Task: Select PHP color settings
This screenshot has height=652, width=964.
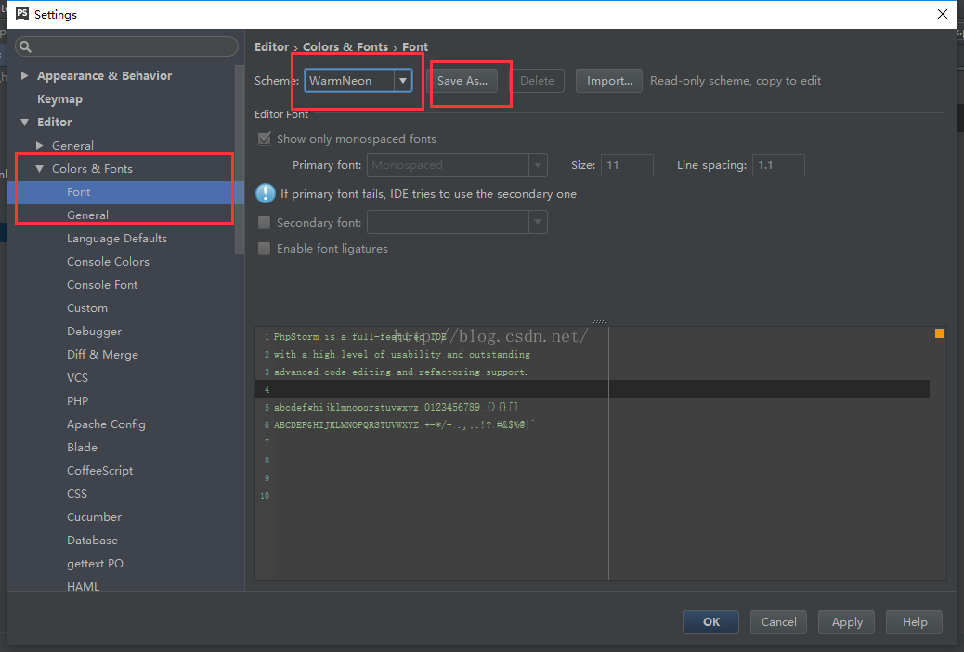Action: click(77, 401)
